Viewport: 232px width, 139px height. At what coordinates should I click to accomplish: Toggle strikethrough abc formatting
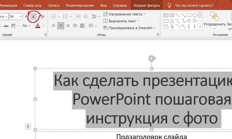coord(6,26)
